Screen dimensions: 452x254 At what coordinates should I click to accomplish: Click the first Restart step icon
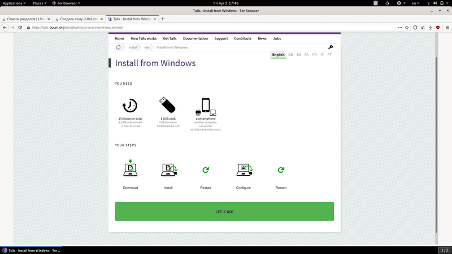point(206,170)
